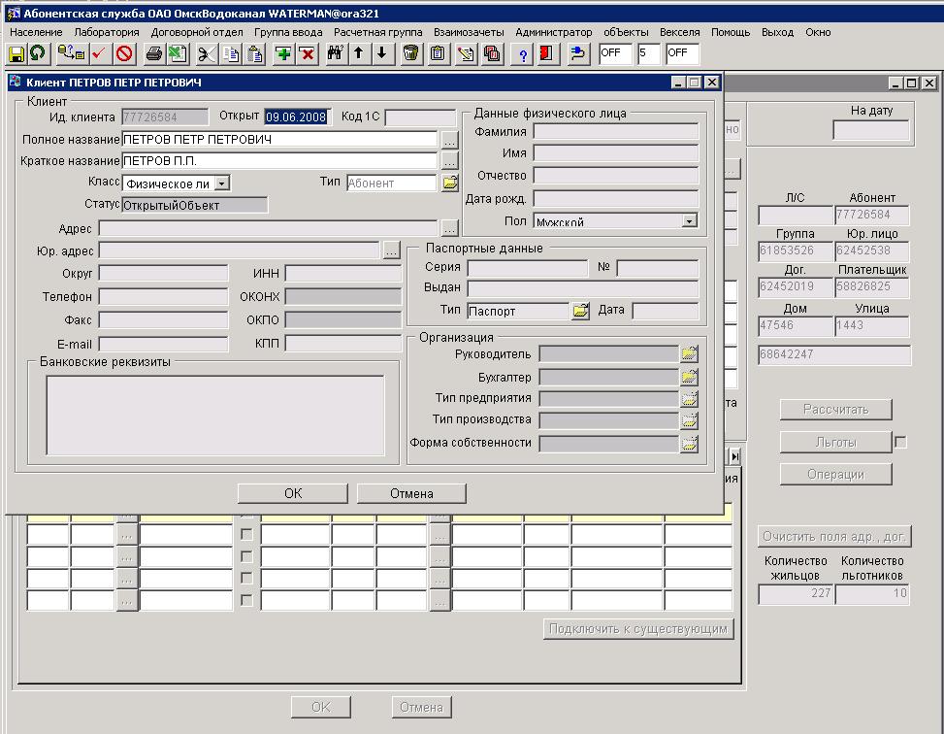Expand the Класс dropdown
This screenshot has width=944, height=734.
tap(222, 183)
